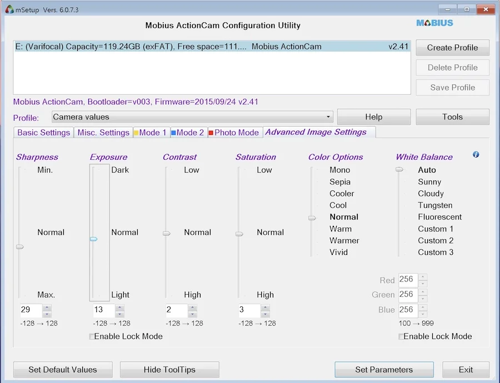Increase Saturation value with up arrow
The width and height of the screenshot is (500, 383).
click(x=265, y=308)
